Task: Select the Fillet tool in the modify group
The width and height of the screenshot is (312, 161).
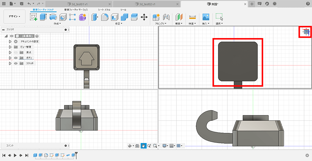Action: 105,17
